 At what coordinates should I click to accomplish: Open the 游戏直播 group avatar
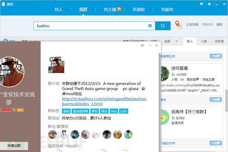[x=165, y=74]
